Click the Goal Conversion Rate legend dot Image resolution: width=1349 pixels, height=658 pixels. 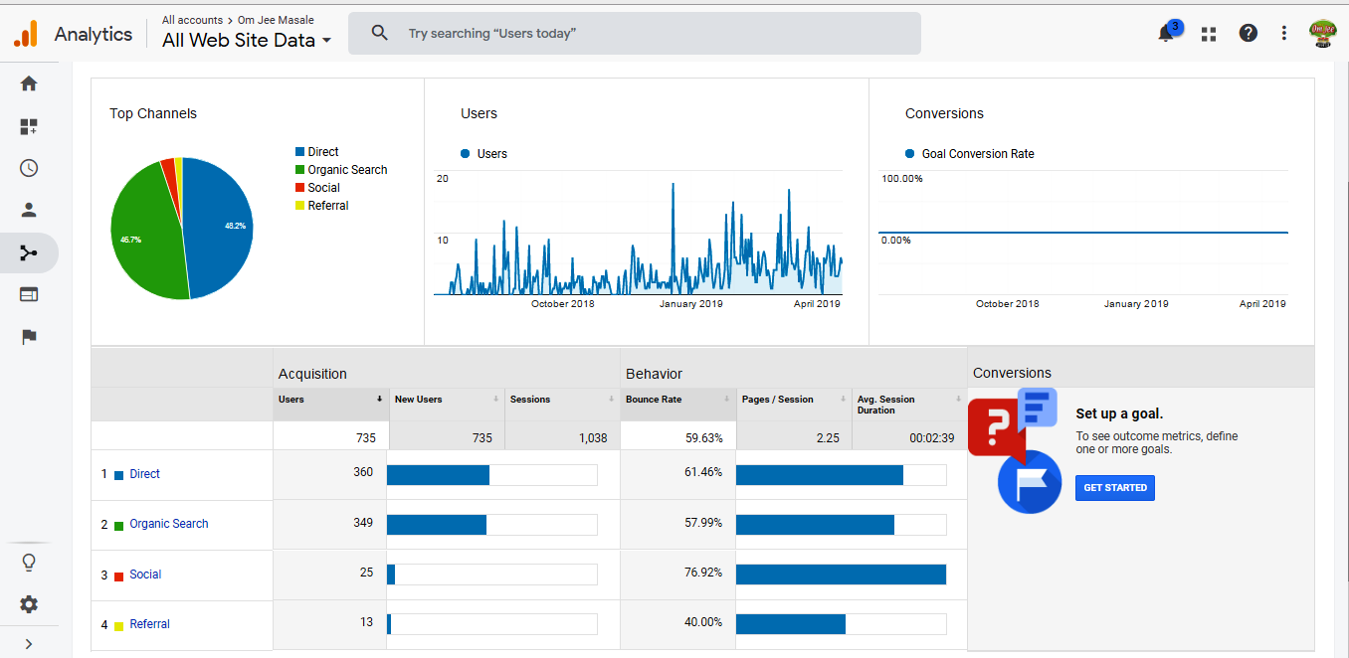point(909,154)
